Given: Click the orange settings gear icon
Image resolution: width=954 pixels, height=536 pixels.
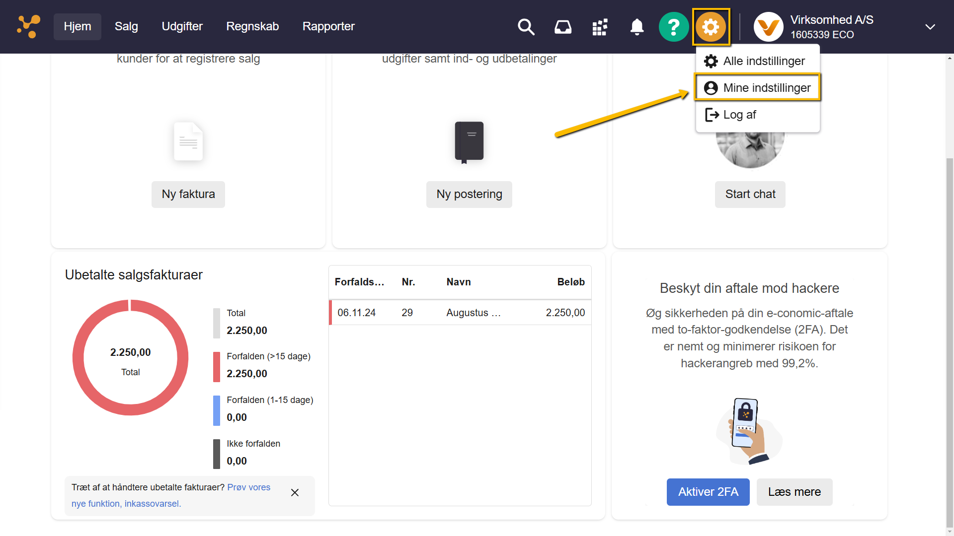Looking at the screenshot, I should coord(711,27).
